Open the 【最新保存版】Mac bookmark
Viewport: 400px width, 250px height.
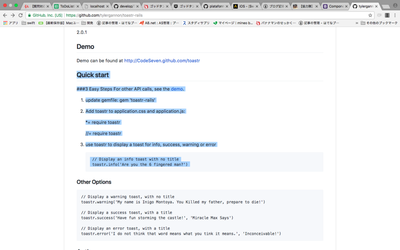59,23
